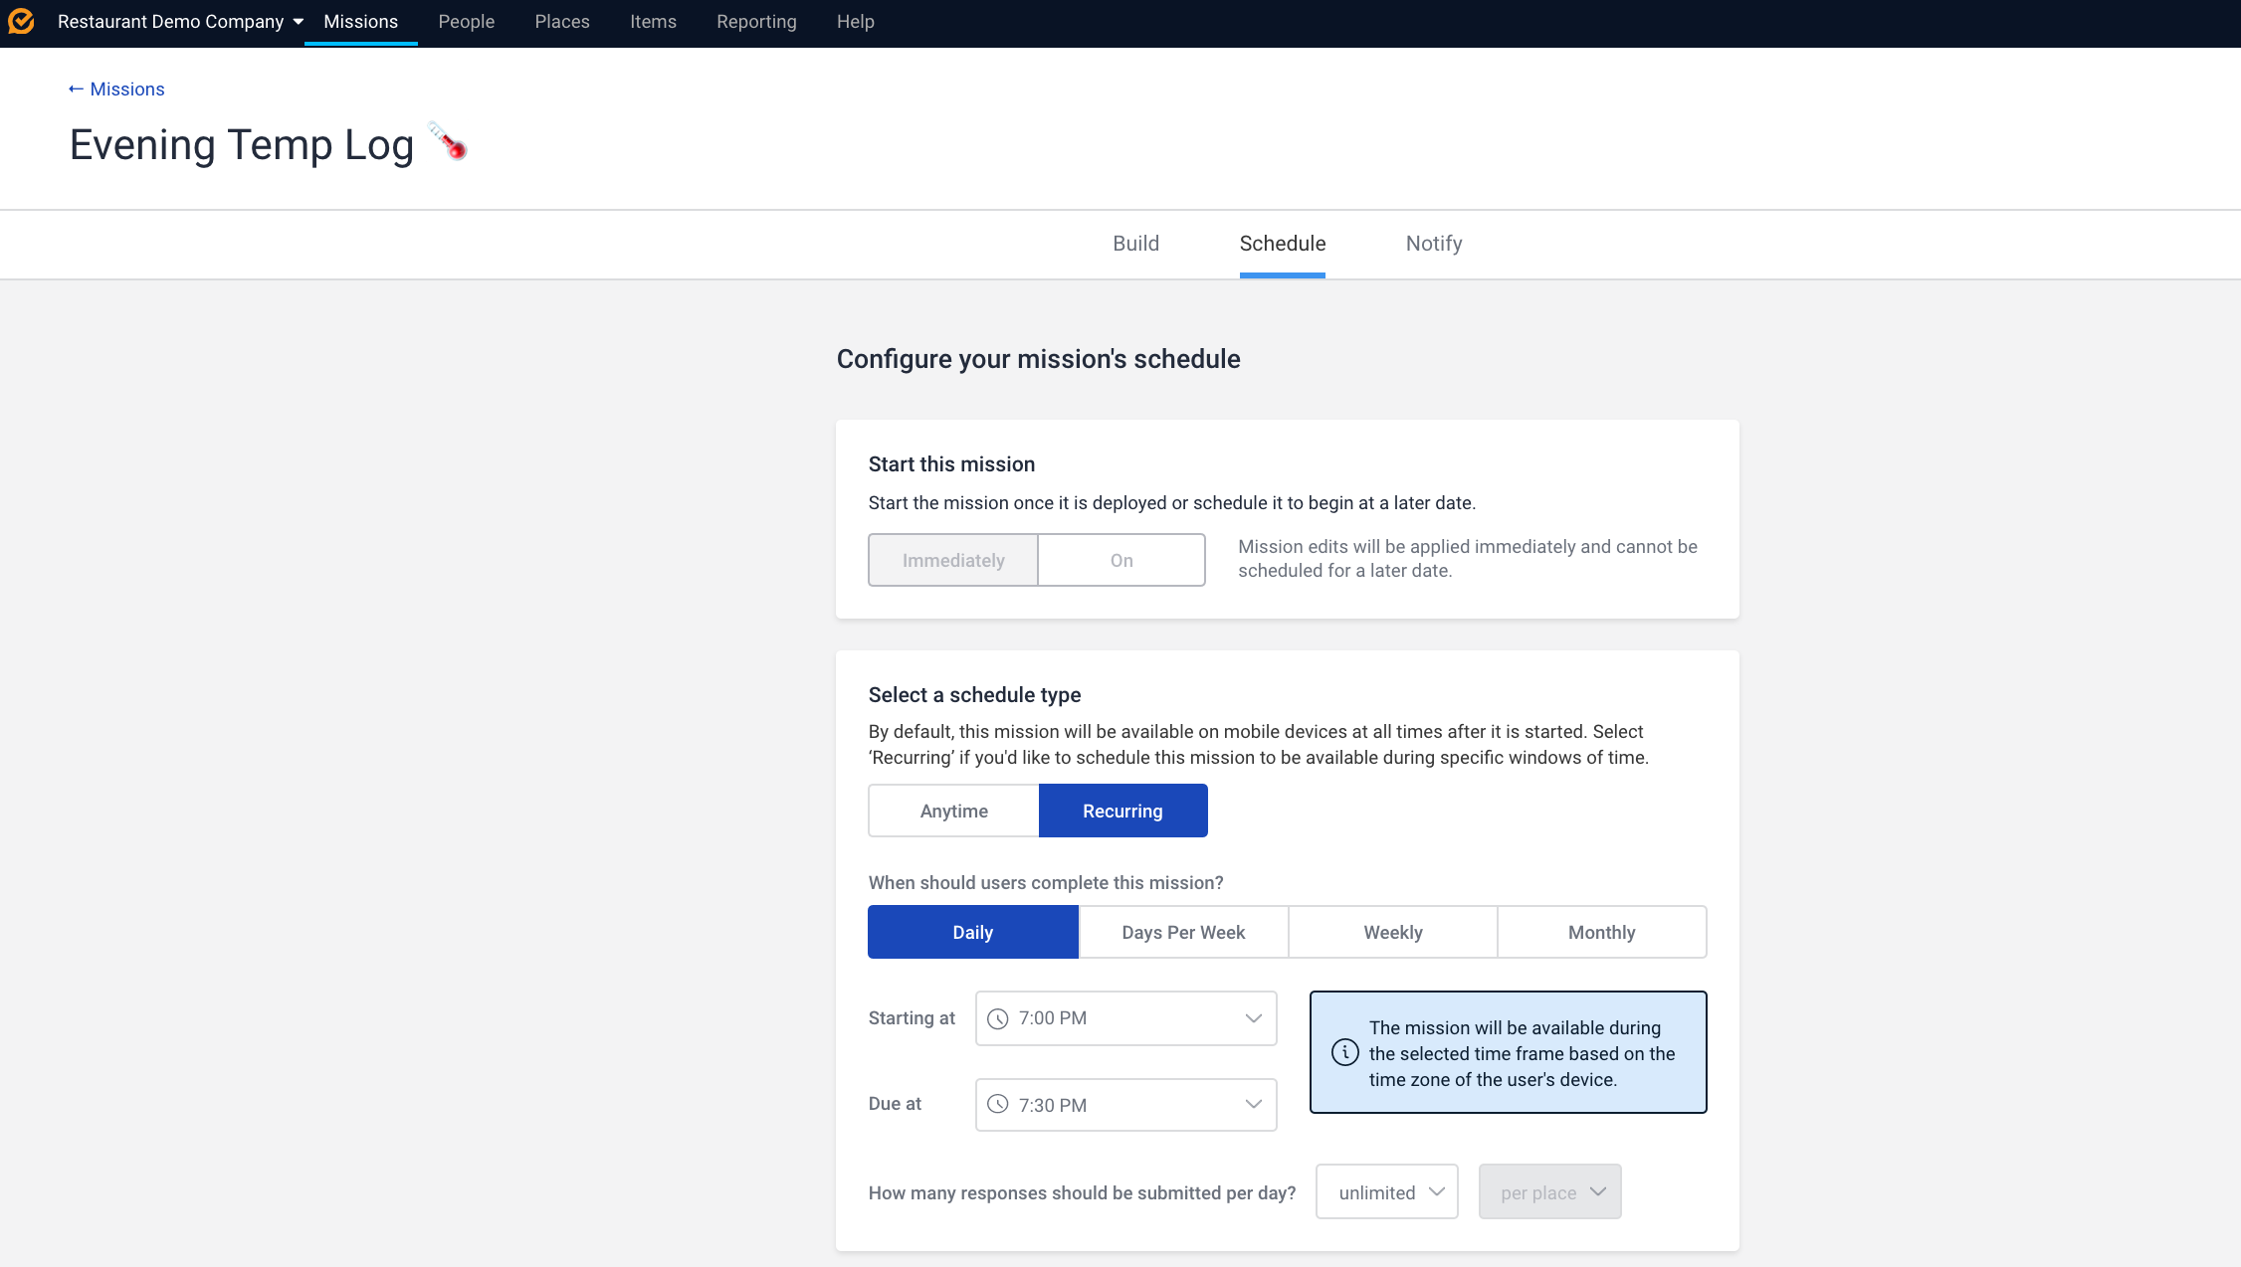Open the Due at 7:30 PM dropdown
This screenshot has height=1267, width=2241.
(1125, 1105)
